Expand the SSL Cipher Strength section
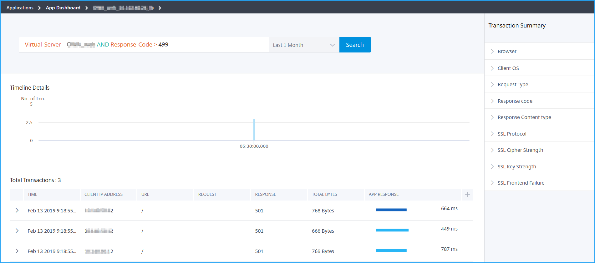The image size is (595, 263). click(x=540, y=150)
